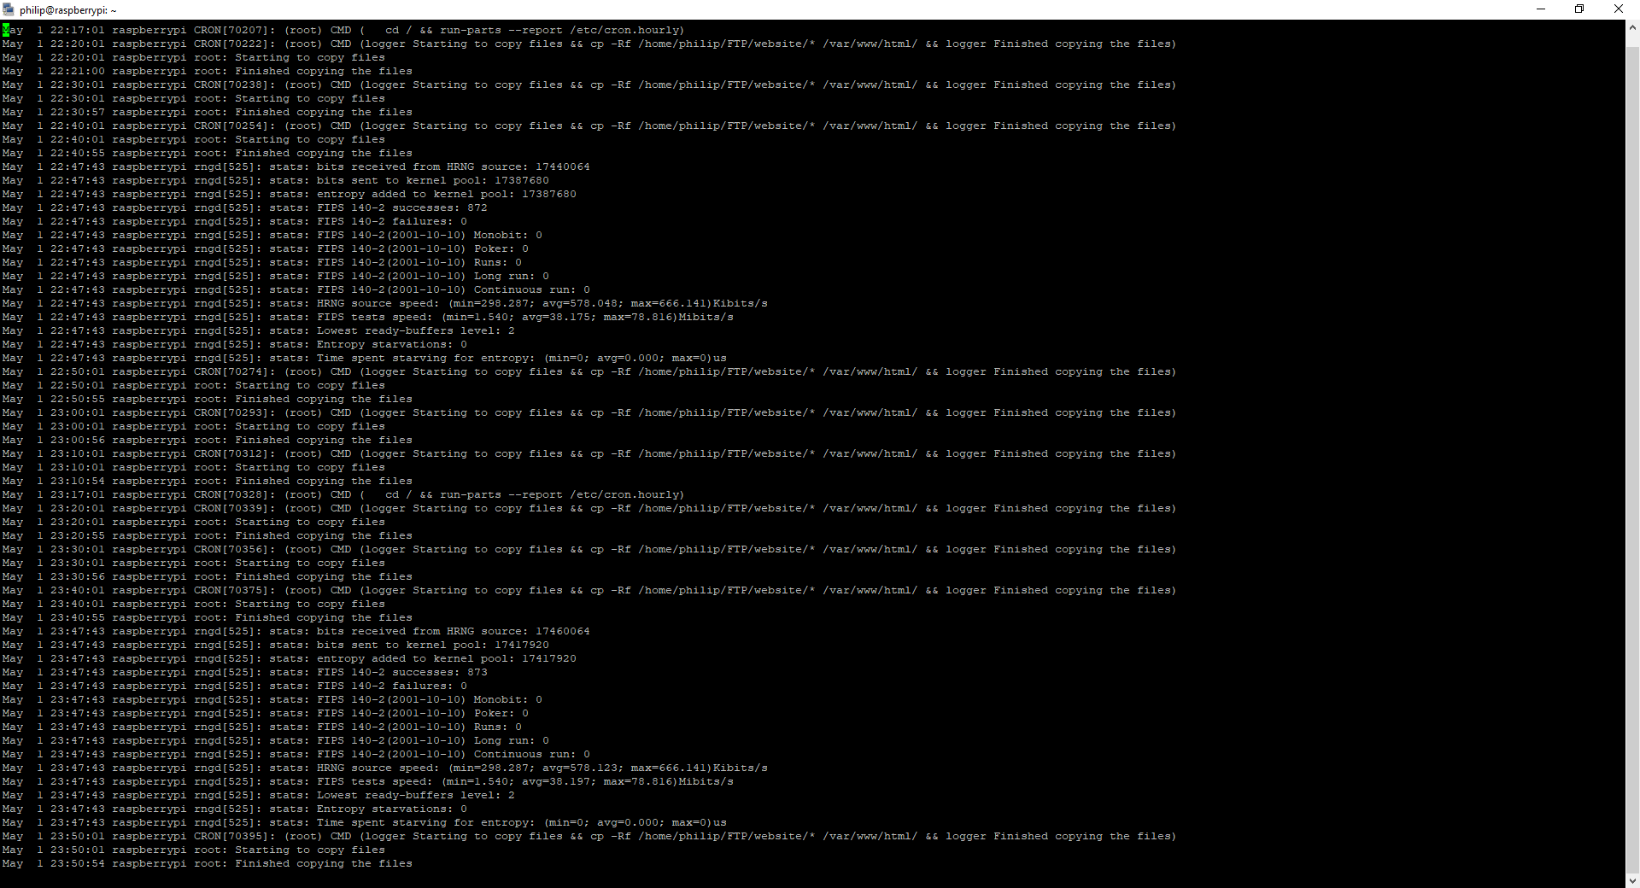The width and height of the screenshot is (1640, 888).
Task: Select the 23:30:56 Finished copying line
Action: 208,576
